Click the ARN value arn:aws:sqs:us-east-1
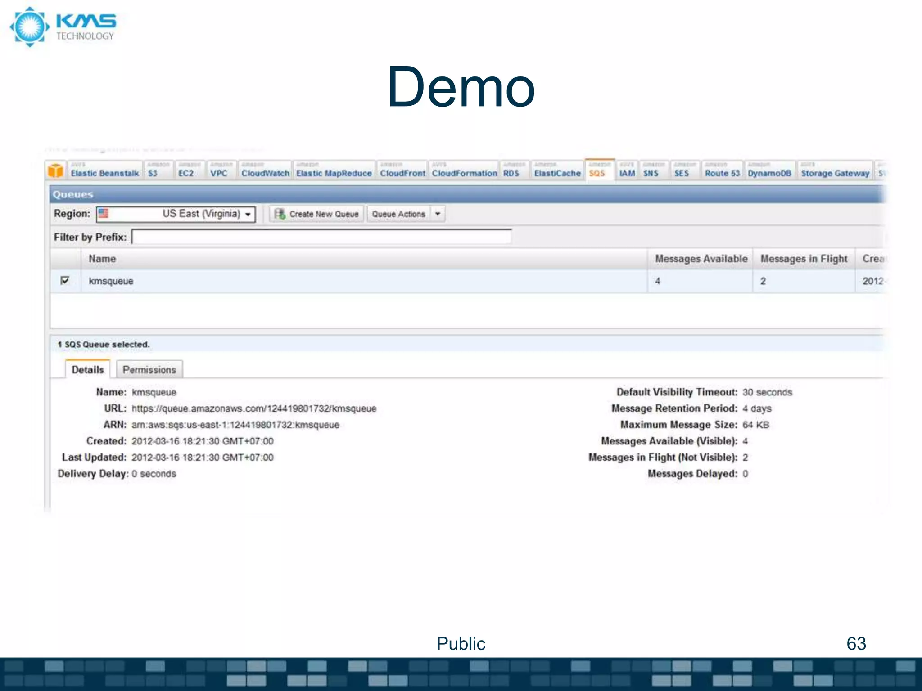 pos(235,425)
